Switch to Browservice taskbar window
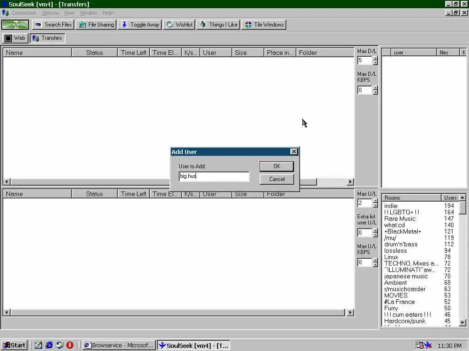469x351 pixels. [119, 346]
